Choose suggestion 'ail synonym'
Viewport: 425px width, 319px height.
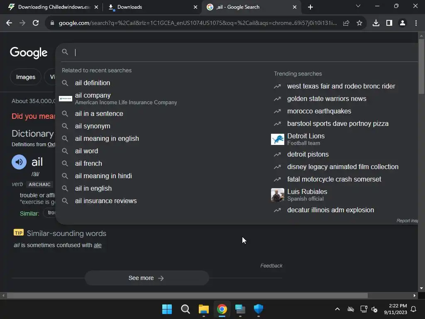point(93,126)
